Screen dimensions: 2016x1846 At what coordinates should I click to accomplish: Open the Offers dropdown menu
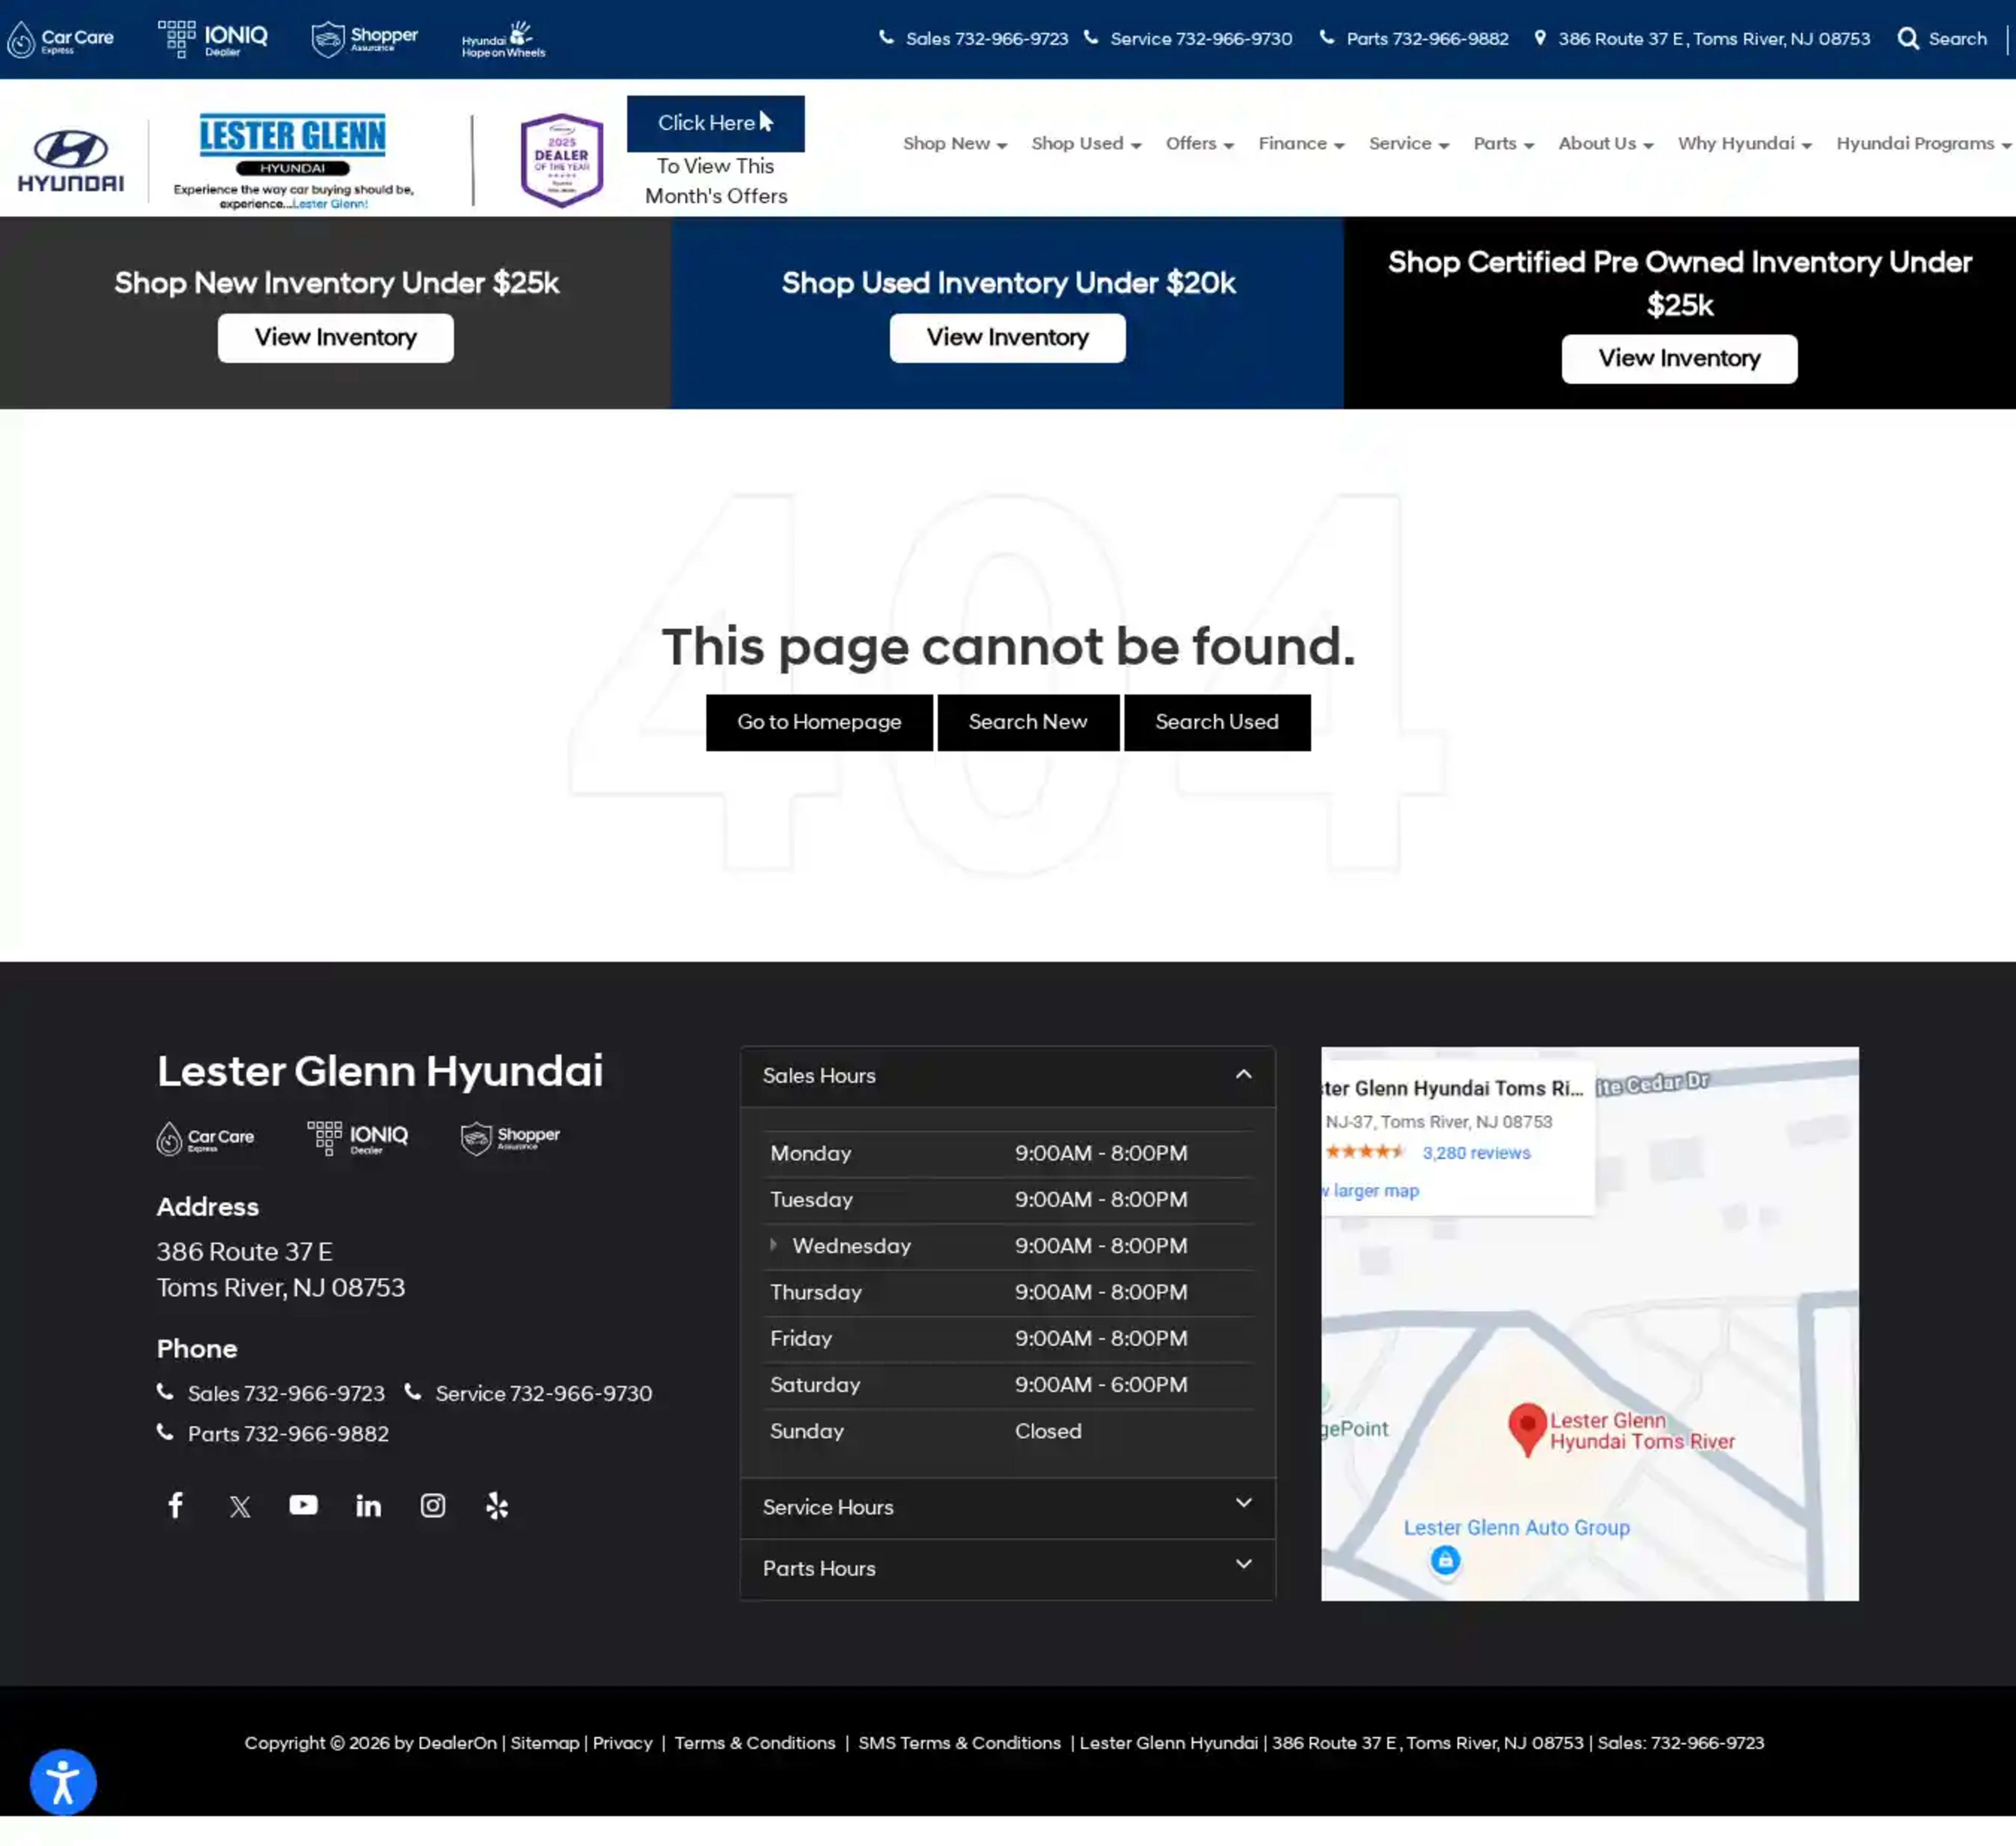pos(1200,143)
